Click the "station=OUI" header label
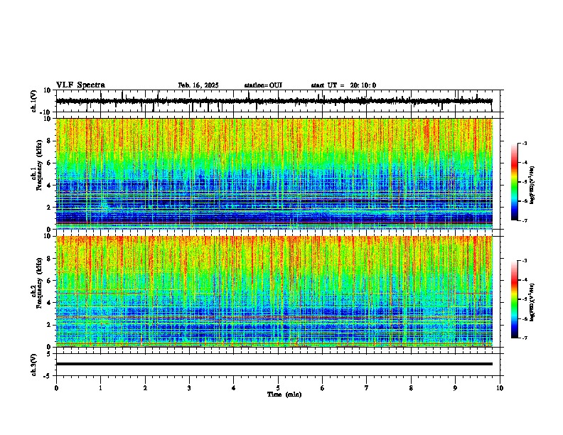 click(x=263, y=85)
